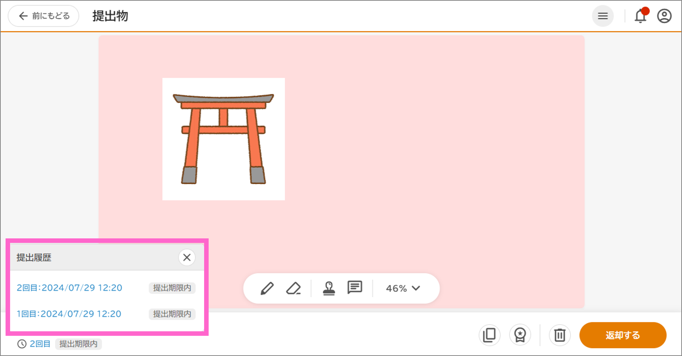
Task: Open the comment tool
Action: pyautogui.click(x=355, y=288)
